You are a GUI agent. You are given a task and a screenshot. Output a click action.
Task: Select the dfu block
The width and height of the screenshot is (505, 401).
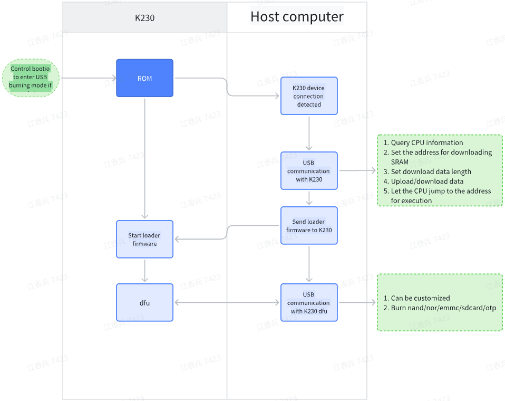(x=144, y=303)
